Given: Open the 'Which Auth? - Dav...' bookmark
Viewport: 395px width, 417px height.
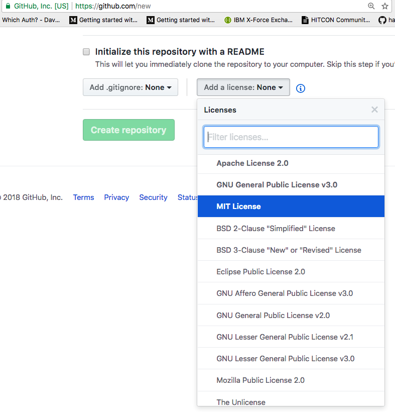Looking at the screenshot, I should [31, 20].
